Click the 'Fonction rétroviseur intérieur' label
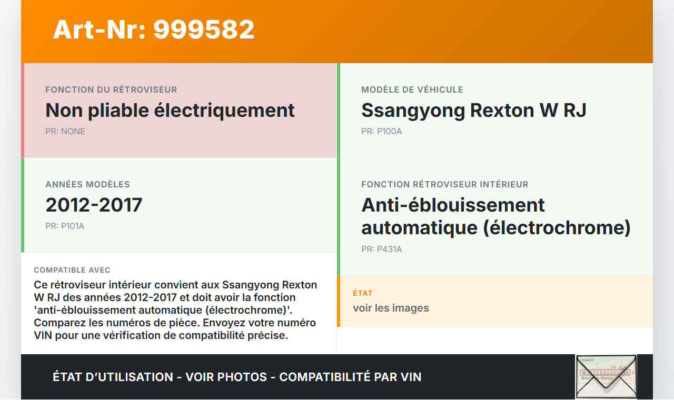This screenshot has height=400, width=674. 444,185
